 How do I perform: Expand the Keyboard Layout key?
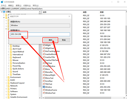[6, 83]
